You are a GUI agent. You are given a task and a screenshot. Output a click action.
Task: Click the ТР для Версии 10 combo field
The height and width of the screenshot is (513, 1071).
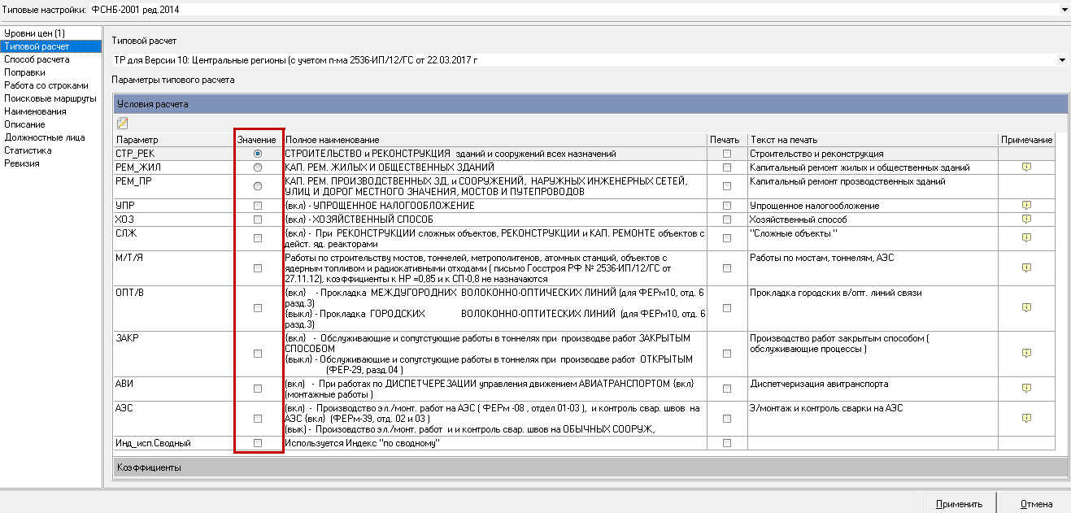[584, 60]
